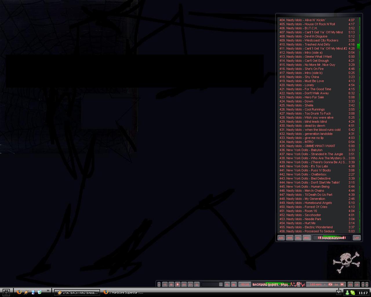371x297 pixels.
Task: Toggle the ML media library button
Action: tap(234, 285)
